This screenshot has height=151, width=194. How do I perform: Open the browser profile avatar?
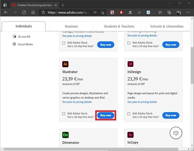pyautogui.click(x=178, y=12)
